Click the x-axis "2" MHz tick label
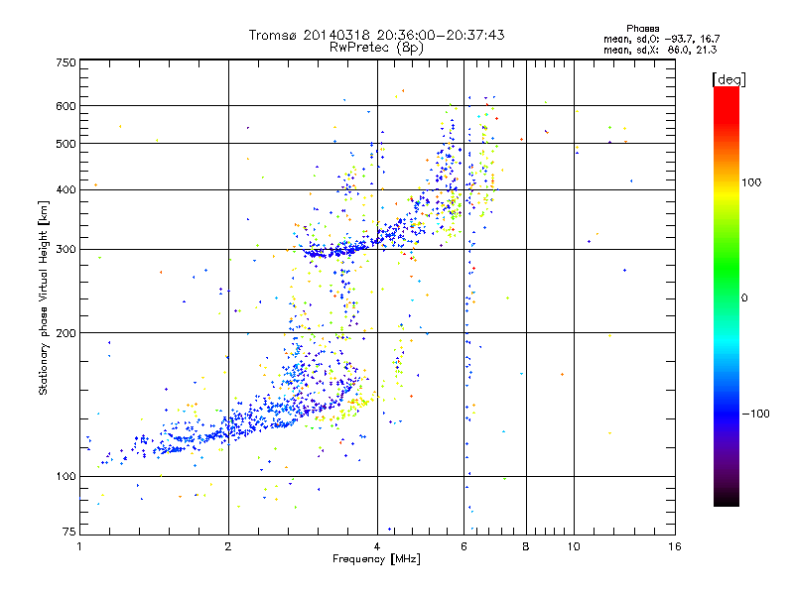Image resolution: width=794 pixels, height=595 pixels. (x=228, y=546)
